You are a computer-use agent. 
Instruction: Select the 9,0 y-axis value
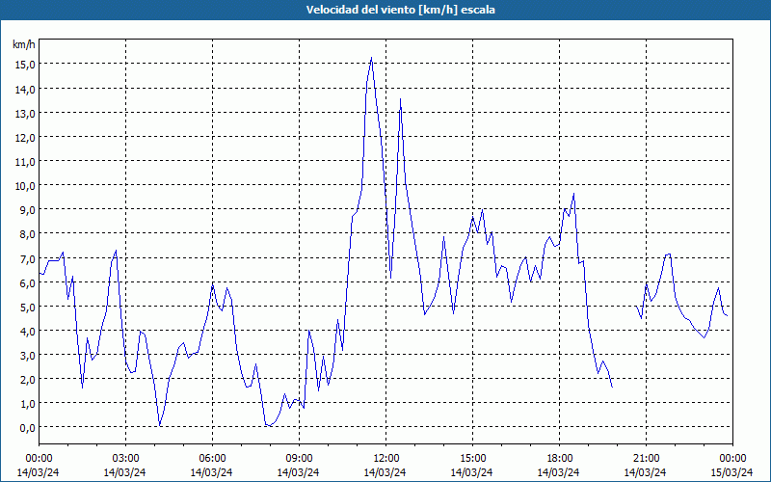pos(27,210)
